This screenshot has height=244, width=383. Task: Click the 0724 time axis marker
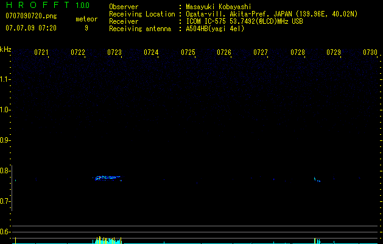click(x=151, y=52)
